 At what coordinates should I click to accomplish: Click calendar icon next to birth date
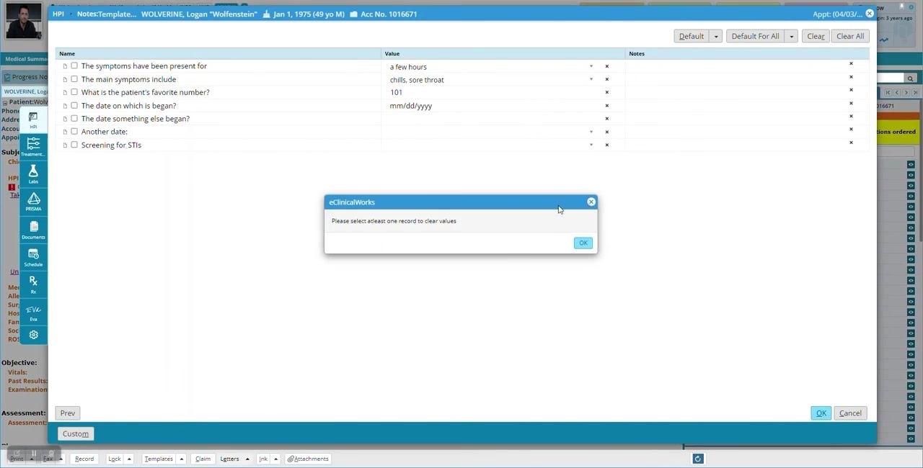coord(266,14)
